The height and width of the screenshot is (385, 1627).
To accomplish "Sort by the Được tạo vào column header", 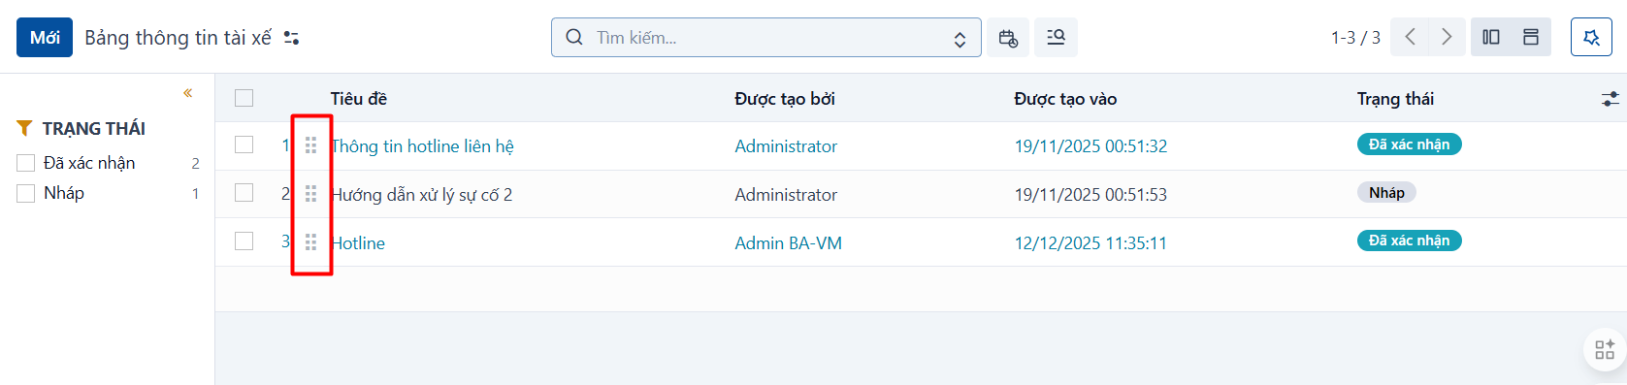I will 1065,99.
